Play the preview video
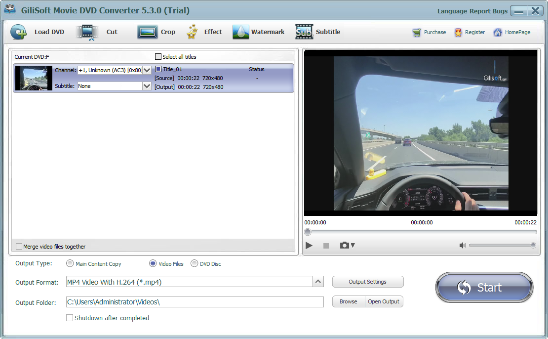Viewport: 548px width, 339px height. (309, 246)
